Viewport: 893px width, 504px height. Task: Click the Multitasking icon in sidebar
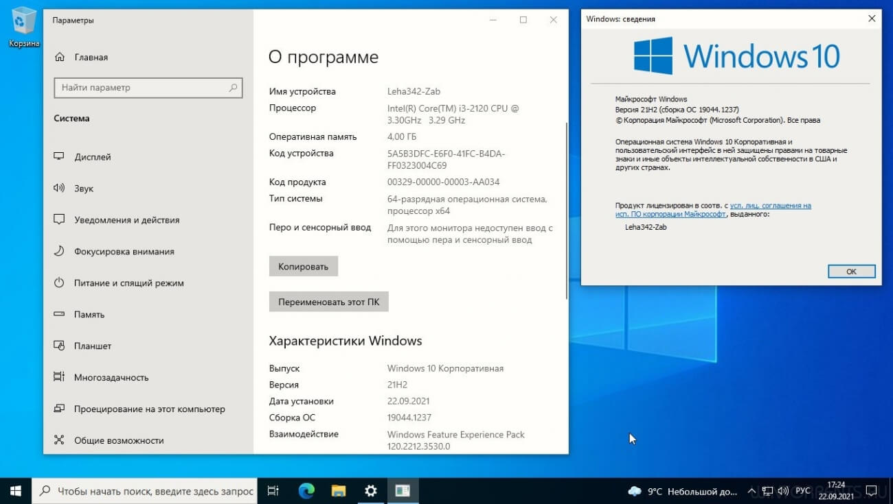[x=59, y=377]
